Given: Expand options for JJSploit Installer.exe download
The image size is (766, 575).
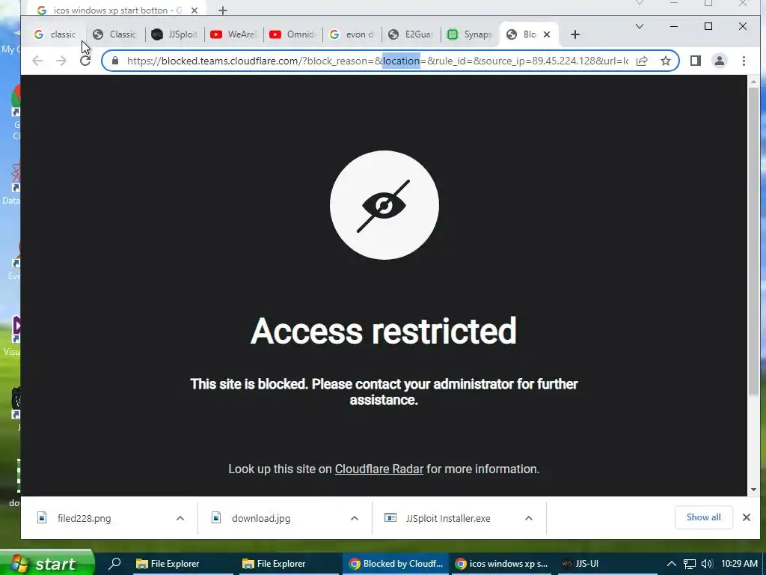Looking at the screenshot, I should [529, 518].
